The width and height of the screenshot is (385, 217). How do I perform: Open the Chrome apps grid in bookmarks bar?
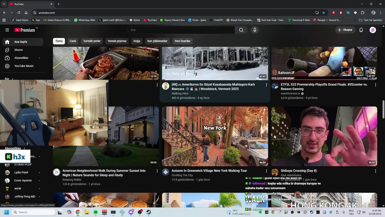4,20
